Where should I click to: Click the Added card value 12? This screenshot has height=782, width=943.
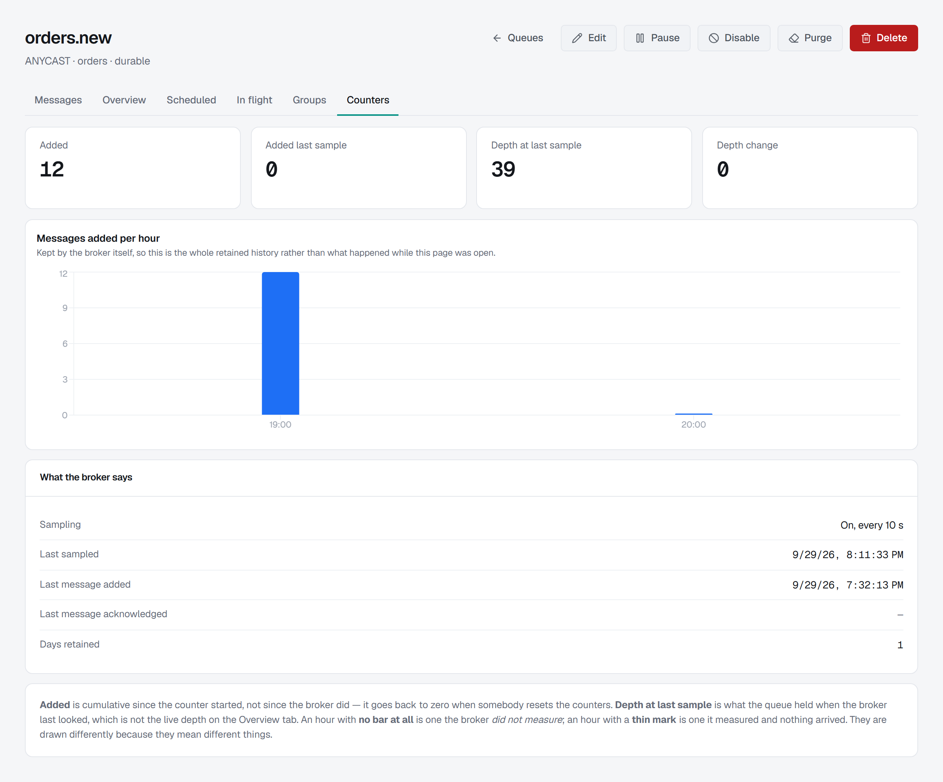52,169
